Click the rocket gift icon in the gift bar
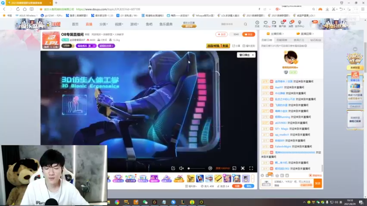The width and height of the screenshot is (367, 206). pyautogui.click(x=200, y=179)
